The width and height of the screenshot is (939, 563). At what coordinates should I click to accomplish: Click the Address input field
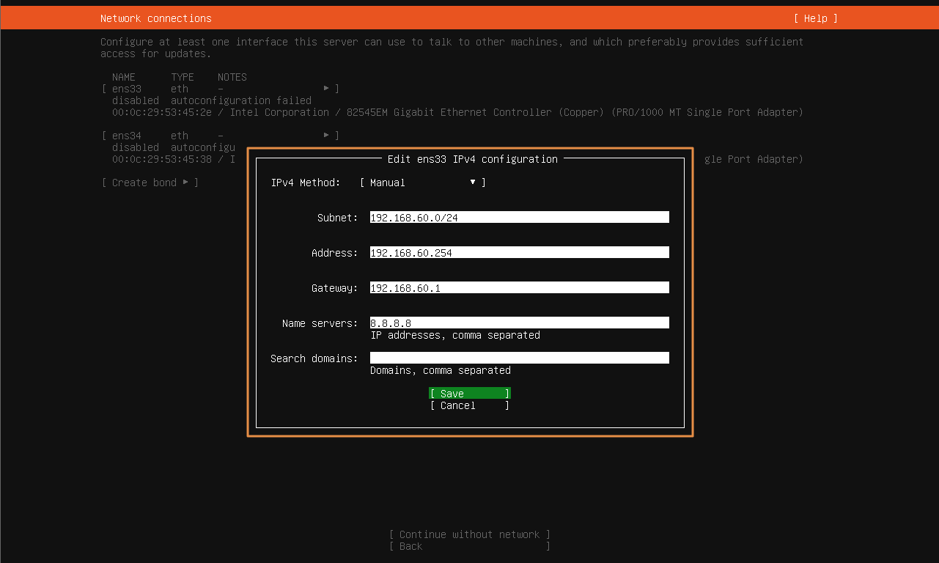pyautogui.click(x=520, y=253)
